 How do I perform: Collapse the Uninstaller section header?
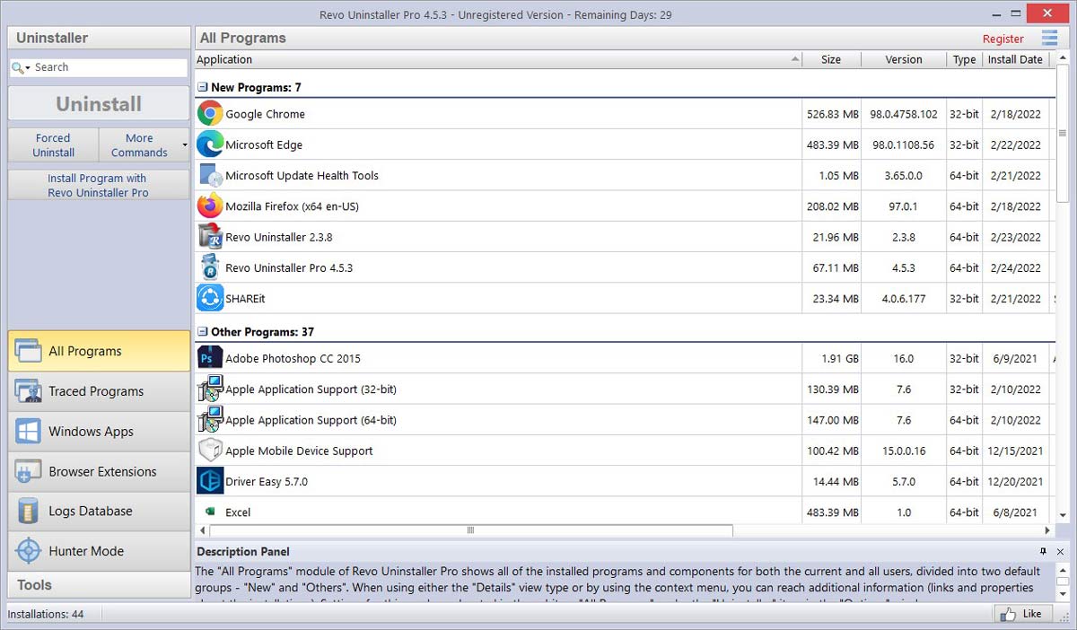point(99,38)
